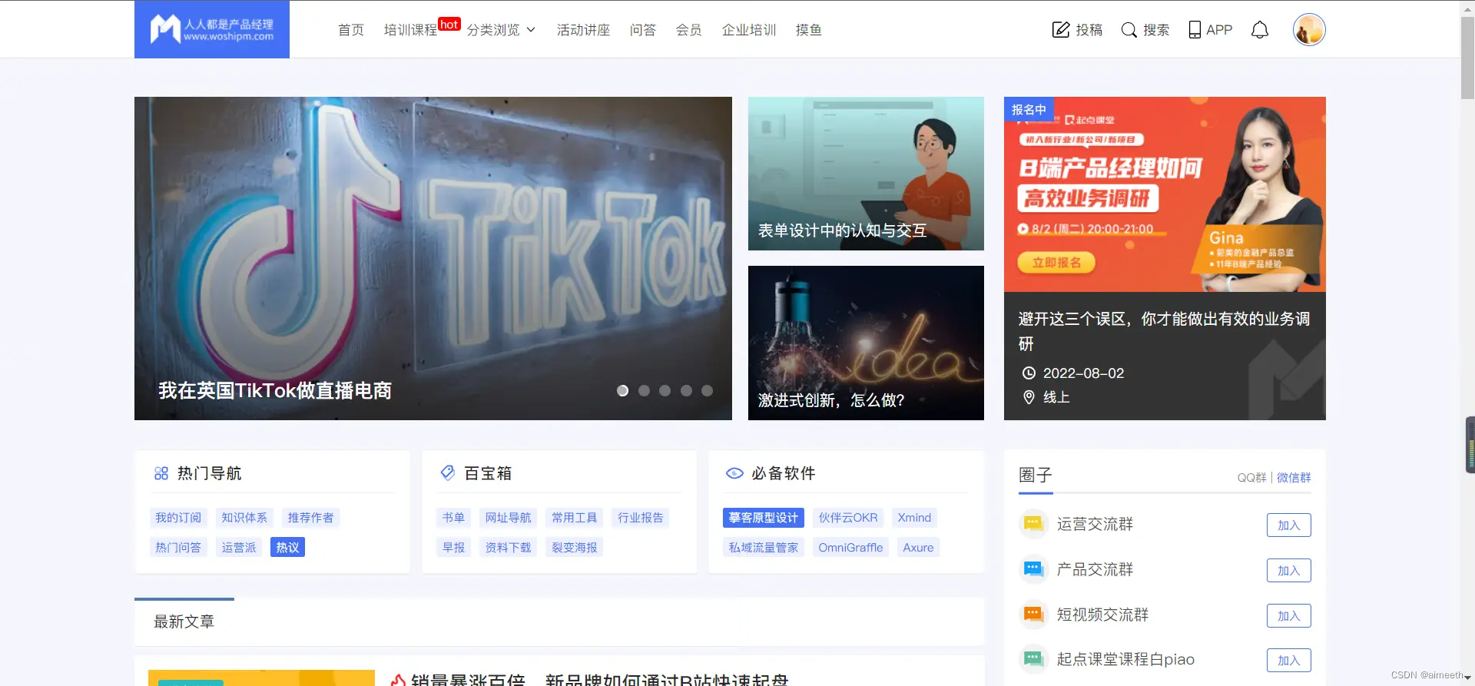The width and height of the screenshot is (1475, 686).
Task: Click the 必备软件 eye icon
Action: point(734,473)
